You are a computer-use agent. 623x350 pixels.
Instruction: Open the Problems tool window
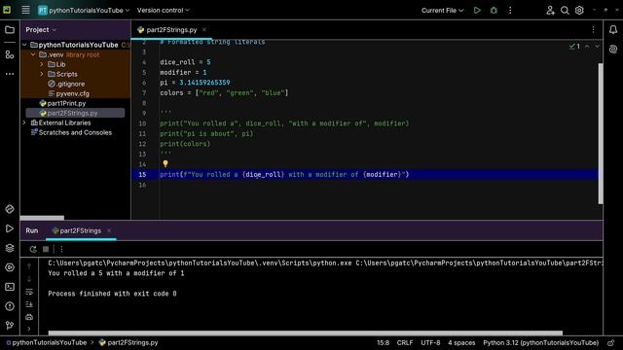10,306
